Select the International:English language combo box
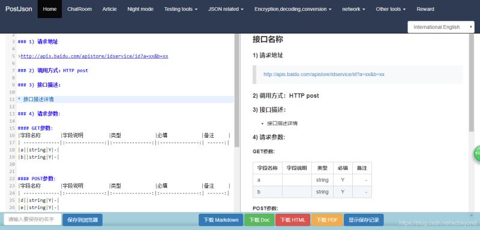480x230 pixels. tap(441, 27)
